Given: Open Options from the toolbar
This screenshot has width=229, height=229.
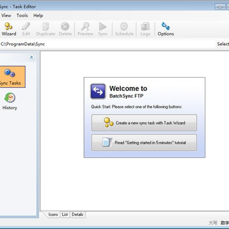Looking at the screenshot, I should (165, 29).
